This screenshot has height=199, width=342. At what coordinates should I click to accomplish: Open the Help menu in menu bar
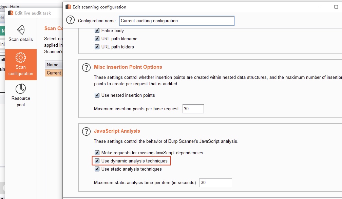coord(15,7)
